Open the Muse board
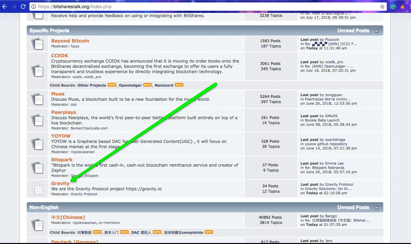Screen dimensions: 411x244 [x=58, y=94]
